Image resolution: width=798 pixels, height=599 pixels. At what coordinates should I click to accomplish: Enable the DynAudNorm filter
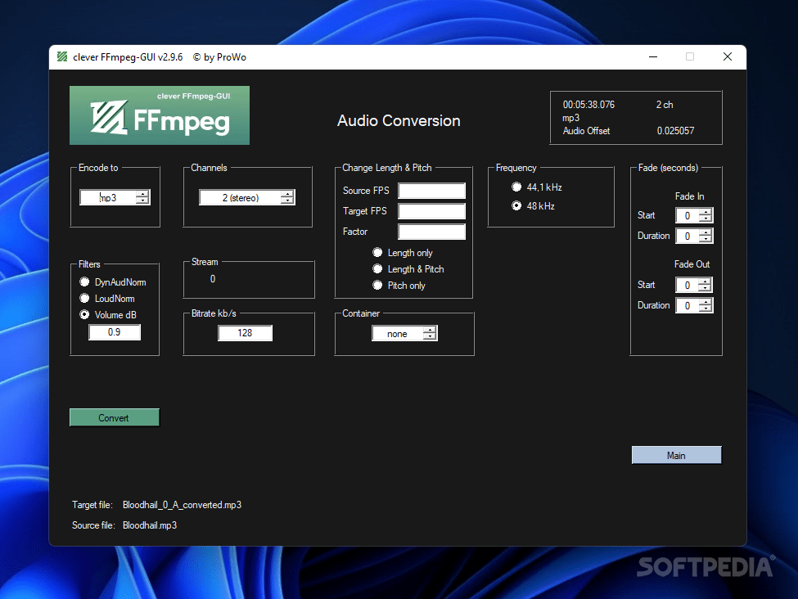pos(84,282)
